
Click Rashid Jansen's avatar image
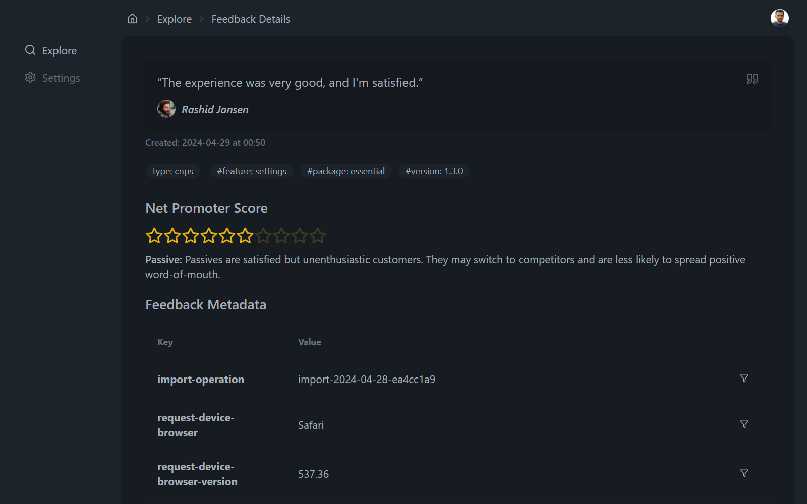[166, 109]
